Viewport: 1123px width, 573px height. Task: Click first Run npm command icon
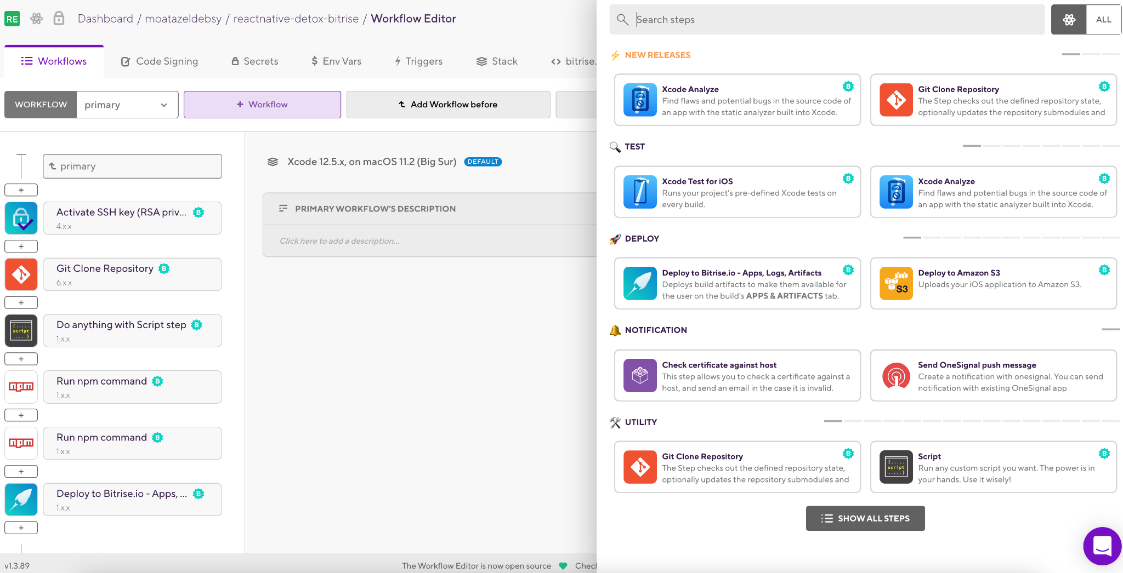(x=21, y=387)
